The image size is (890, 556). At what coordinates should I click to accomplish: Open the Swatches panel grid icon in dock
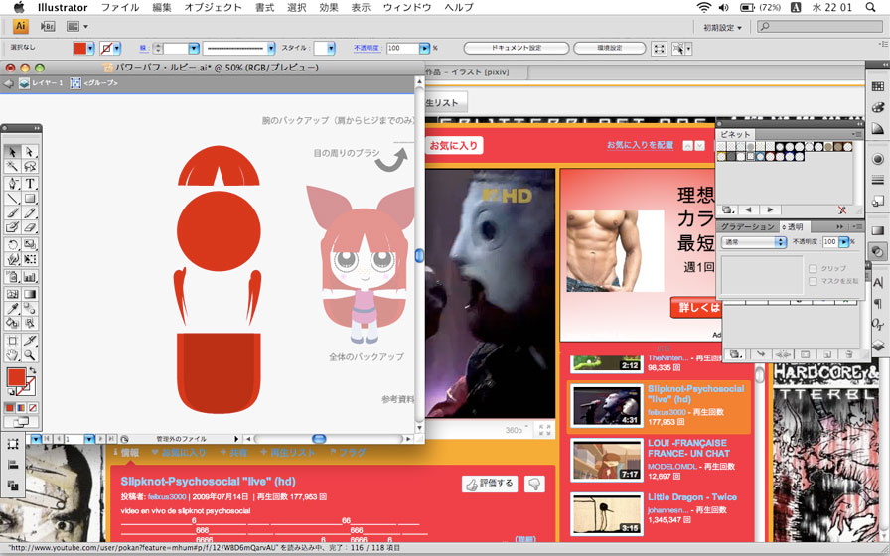point(877,86)
